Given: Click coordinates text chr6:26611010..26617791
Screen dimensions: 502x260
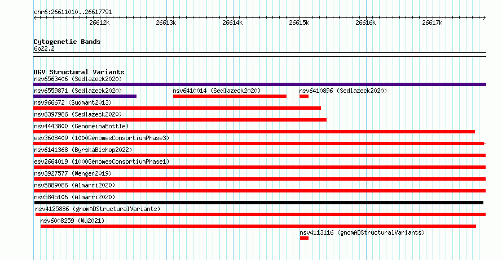Looking at the screenshot, I should [x=73, y=12].
